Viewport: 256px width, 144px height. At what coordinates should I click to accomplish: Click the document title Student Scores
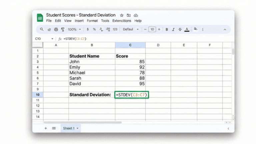tap(81, 15)
